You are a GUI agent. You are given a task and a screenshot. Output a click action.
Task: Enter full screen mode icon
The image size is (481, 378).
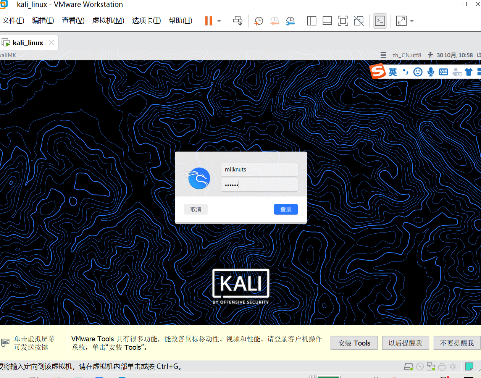(x=343, y=21)
